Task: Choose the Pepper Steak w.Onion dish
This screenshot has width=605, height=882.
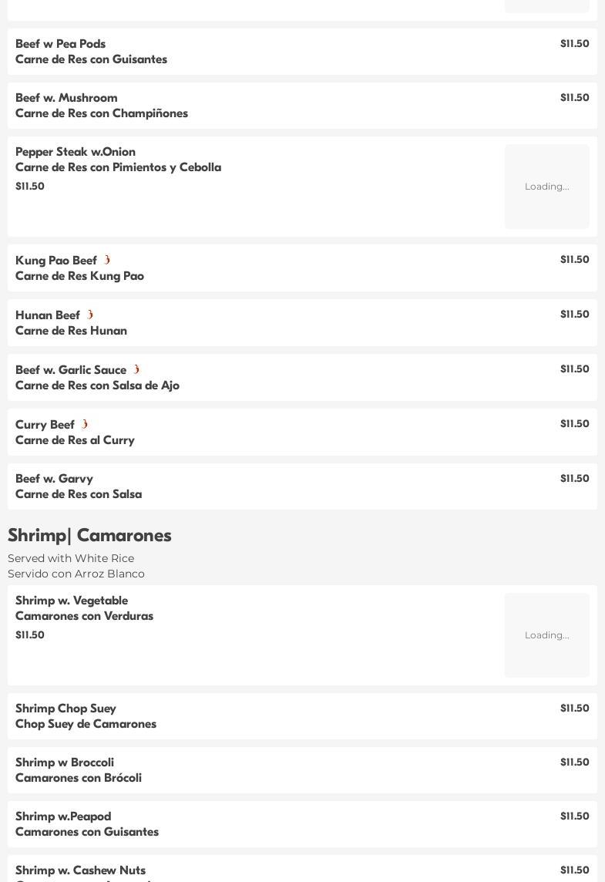Action: click(x=302, y=186)
